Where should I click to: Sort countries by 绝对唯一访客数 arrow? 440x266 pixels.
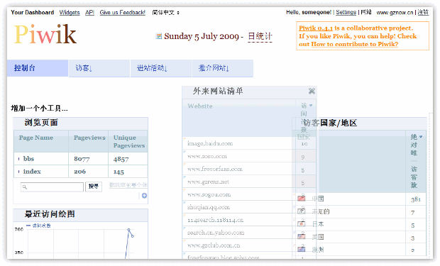(421, 137)
